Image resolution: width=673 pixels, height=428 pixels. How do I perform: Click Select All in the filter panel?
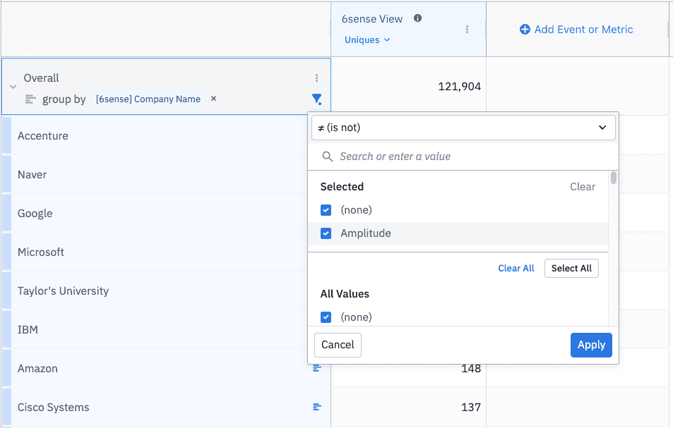pos(571,268)
